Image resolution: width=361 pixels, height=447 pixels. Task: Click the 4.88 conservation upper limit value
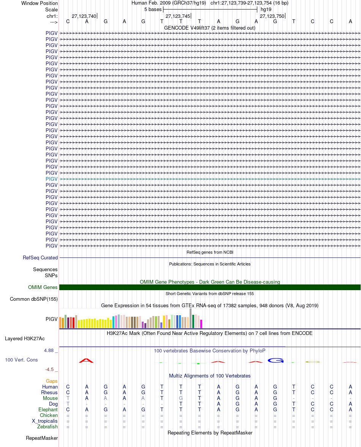coord(49,351)
